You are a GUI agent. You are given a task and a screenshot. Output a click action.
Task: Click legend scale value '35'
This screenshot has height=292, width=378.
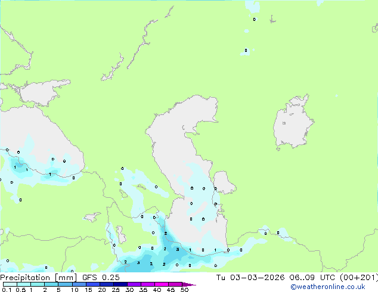(144, 290)
